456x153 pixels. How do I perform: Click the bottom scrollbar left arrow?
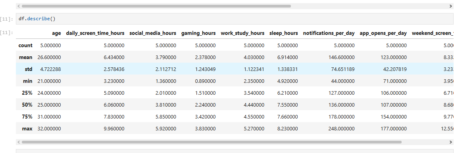19,142
